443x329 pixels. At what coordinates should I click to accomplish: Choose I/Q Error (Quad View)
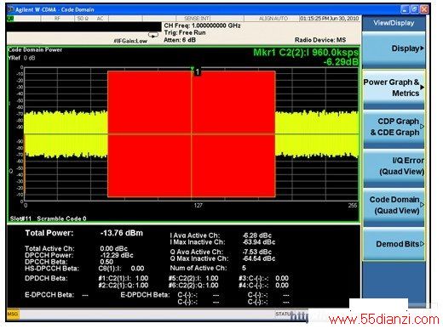[394, 167]
